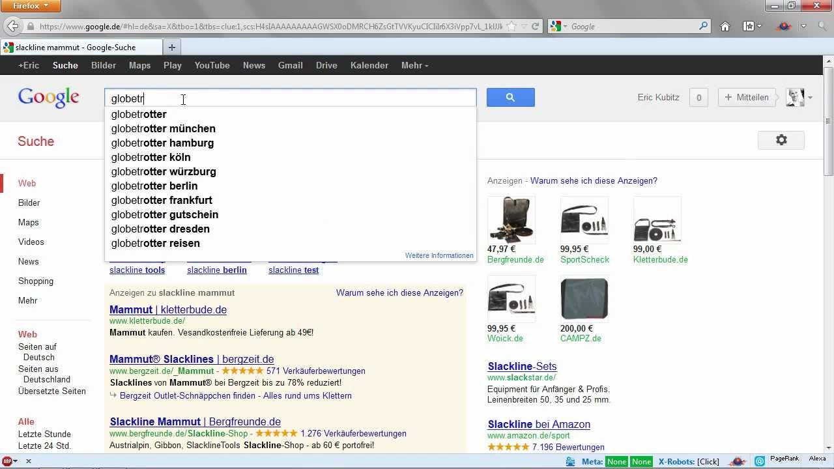Open the account dropdown arrow beside profile photo
This screenshot has width=834, height=469.
(810, 98)
